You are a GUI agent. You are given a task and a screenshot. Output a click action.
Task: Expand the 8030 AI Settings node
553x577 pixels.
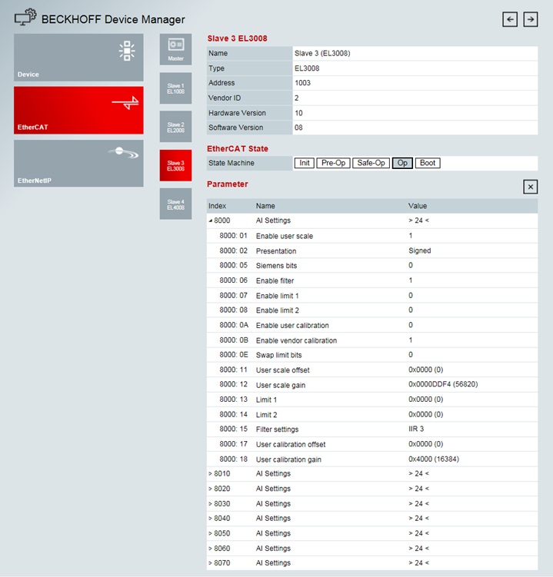point(211,504)
